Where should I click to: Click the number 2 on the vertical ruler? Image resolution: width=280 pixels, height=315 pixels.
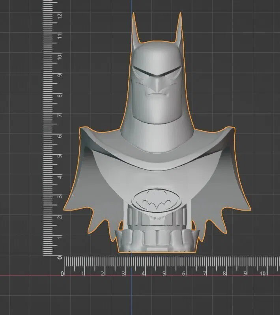point(60,217)
